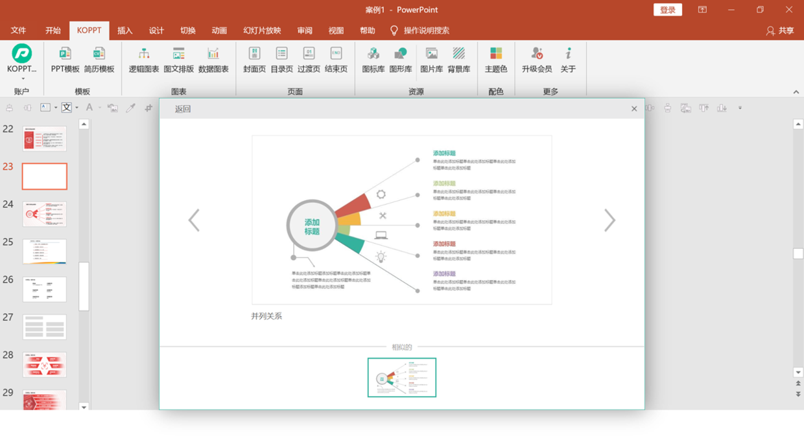Image resolution: width=804 pixels, height=442 pixels.
Task: Switch to the 视图 tab
Action: click(x=336, y=30)
